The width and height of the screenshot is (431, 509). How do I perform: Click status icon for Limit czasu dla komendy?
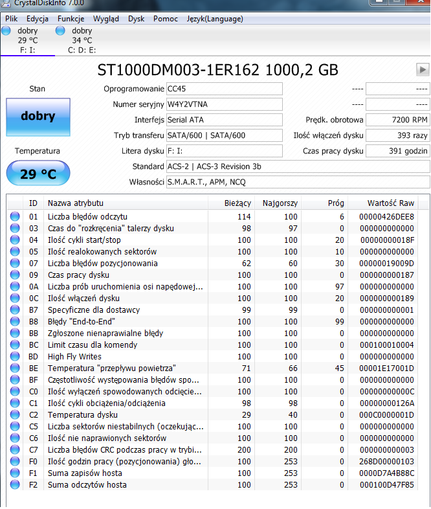coord(15,345)
